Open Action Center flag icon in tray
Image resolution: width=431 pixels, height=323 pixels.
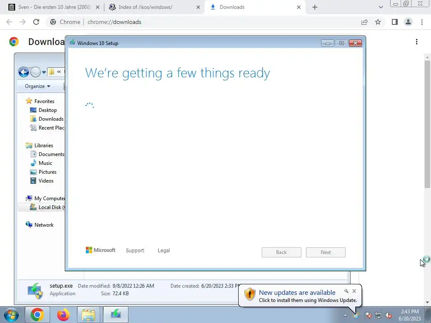(368, 315)
